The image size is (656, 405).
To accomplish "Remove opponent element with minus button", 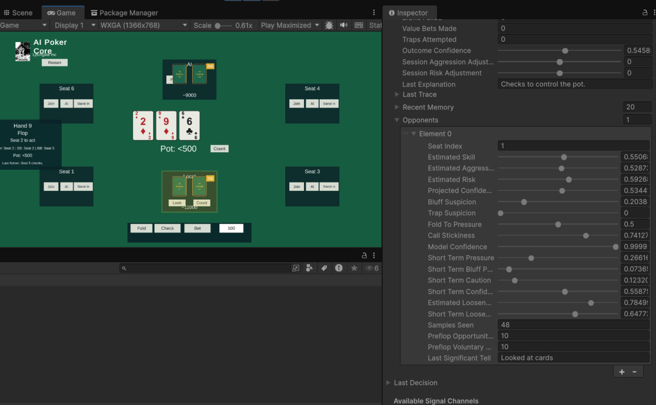I will (634, 372).
